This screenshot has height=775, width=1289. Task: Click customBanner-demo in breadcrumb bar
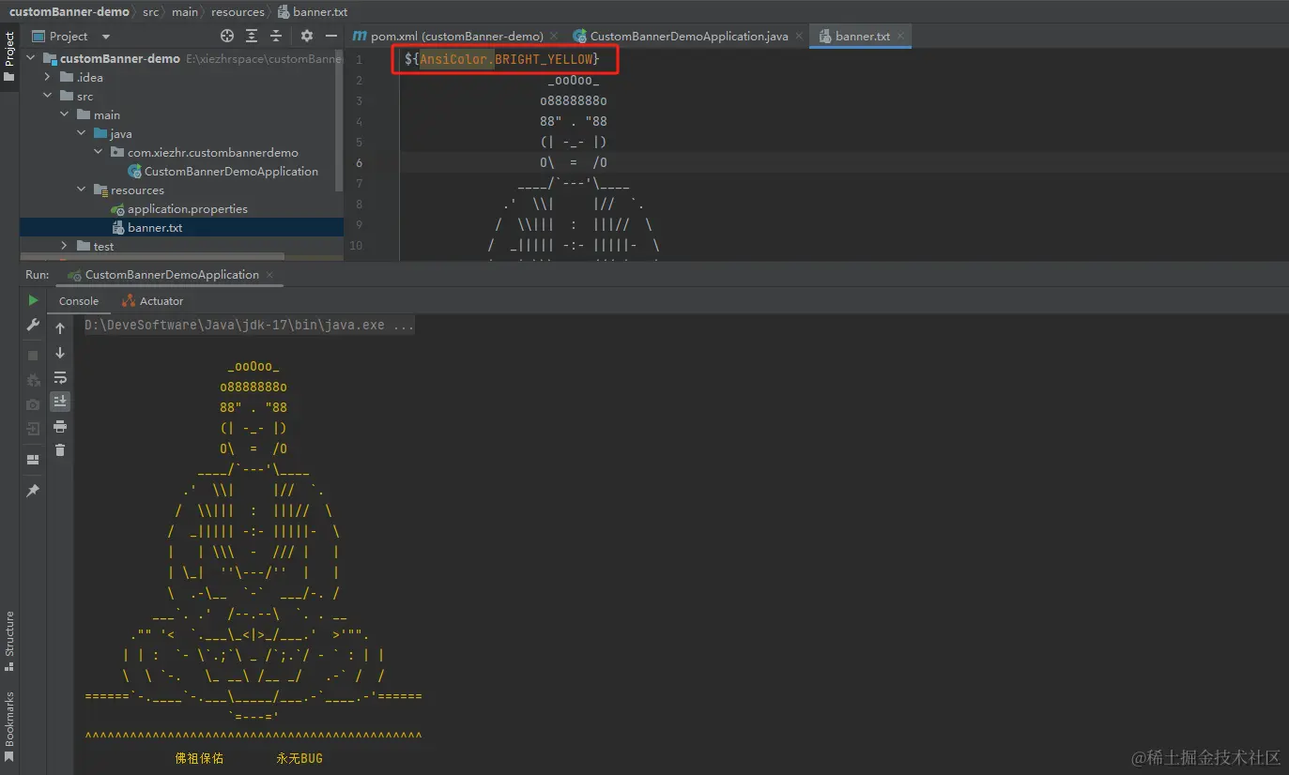click(69, 11)
